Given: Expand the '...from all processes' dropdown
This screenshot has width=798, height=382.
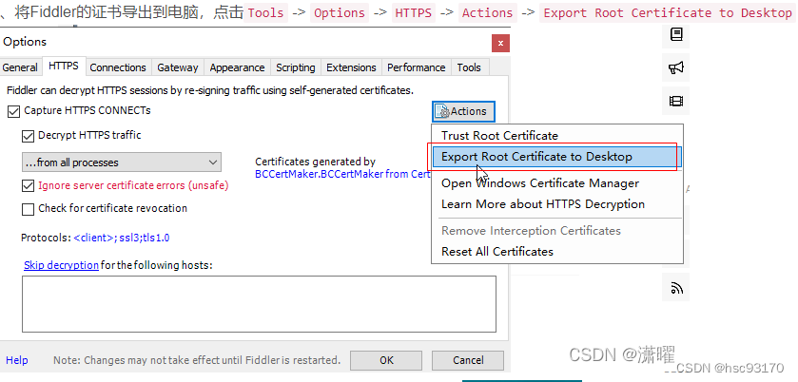Looking at the screenshot, I should [x=121, y=162].
